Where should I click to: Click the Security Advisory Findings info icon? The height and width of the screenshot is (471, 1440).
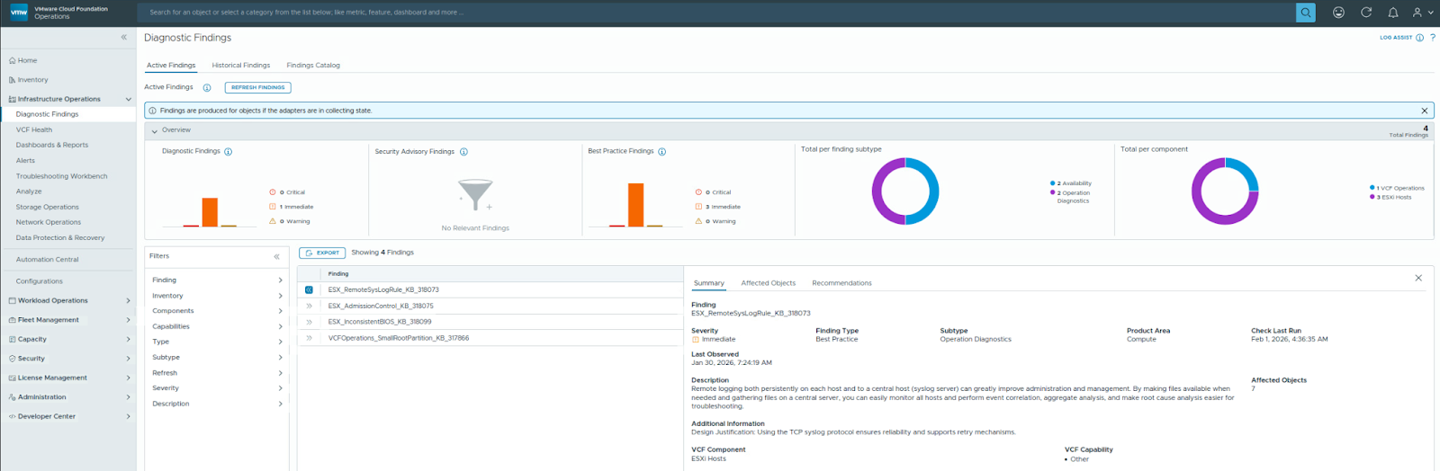click(x=463, y=152)
